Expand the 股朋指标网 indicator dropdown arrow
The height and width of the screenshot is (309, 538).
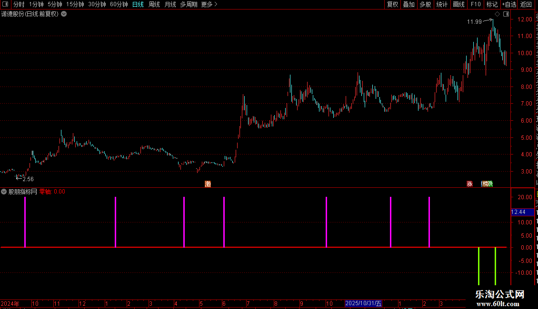click(x=4, y=192)
